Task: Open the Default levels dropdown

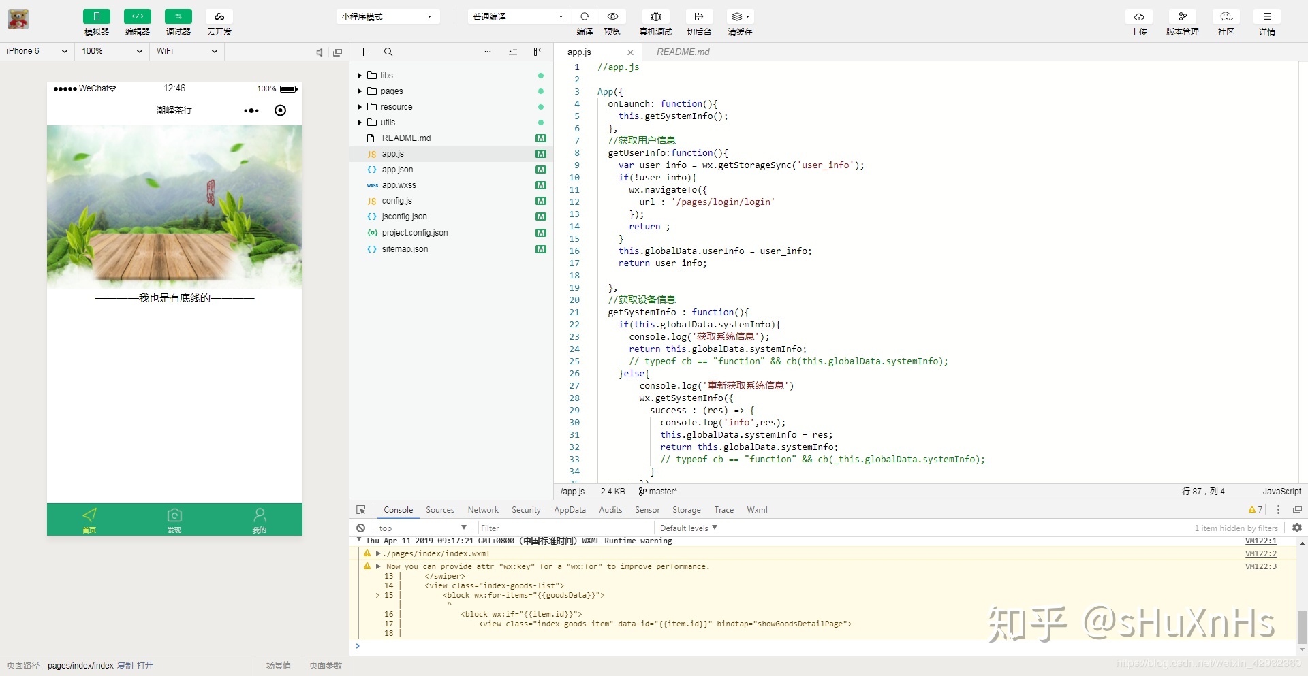Action: pyautogui.click(x=688, y=528)
